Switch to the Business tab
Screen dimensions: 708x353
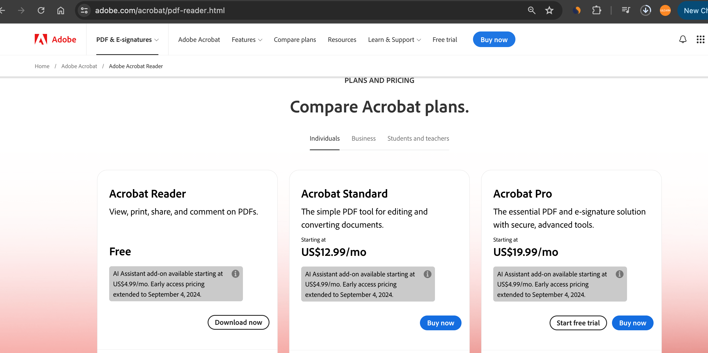363,138
